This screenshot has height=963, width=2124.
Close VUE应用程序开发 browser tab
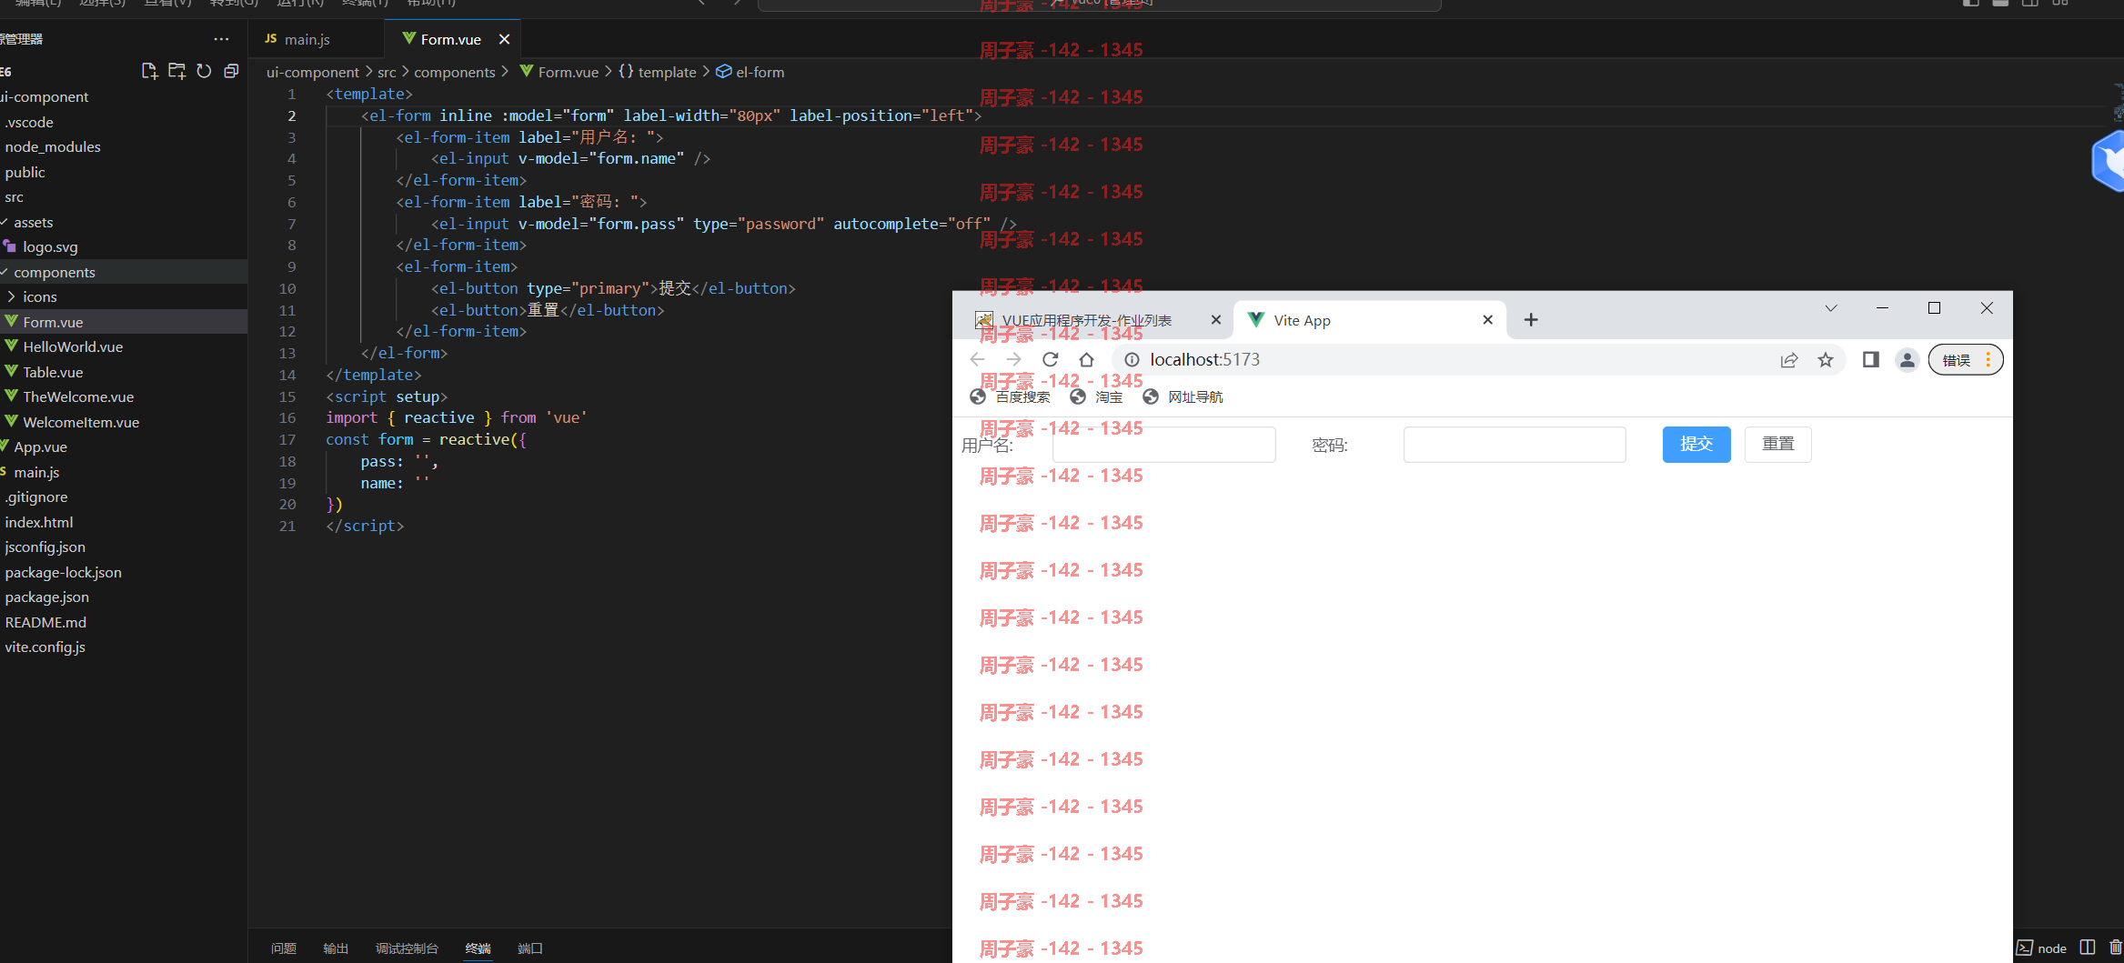pos(1216,320)
